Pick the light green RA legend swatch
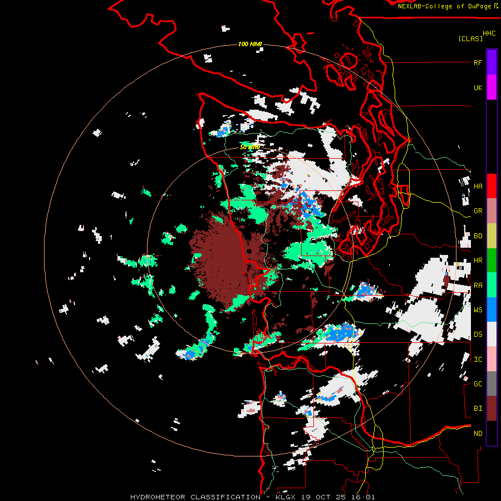This screenshot has width=501, height=501. pyautogui.click(x=492, y=284)
